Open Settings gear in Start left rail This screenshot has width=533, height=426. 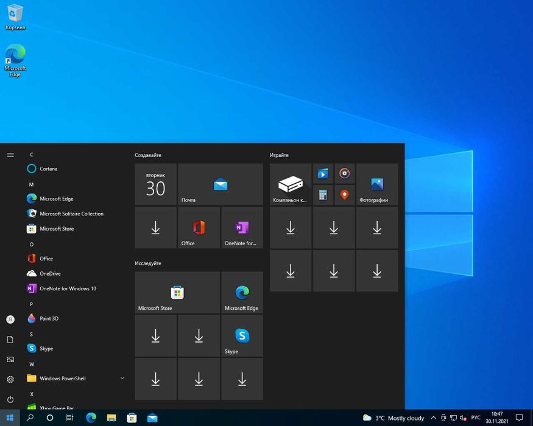click(x=10, y=379)
